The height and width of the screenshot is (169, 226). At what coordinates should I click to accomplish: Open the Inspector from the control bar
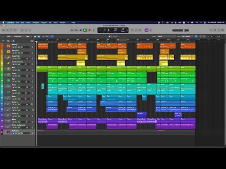click(7, 30)
